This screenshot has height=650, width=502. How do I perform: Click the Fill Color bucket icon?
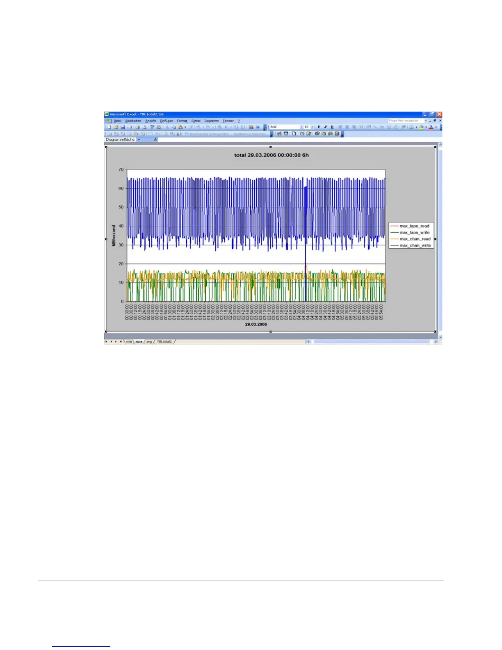[421, 127]
